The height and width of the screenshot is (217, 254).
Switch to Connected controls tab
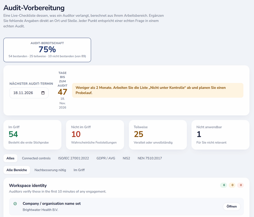(x=36, y=158)
